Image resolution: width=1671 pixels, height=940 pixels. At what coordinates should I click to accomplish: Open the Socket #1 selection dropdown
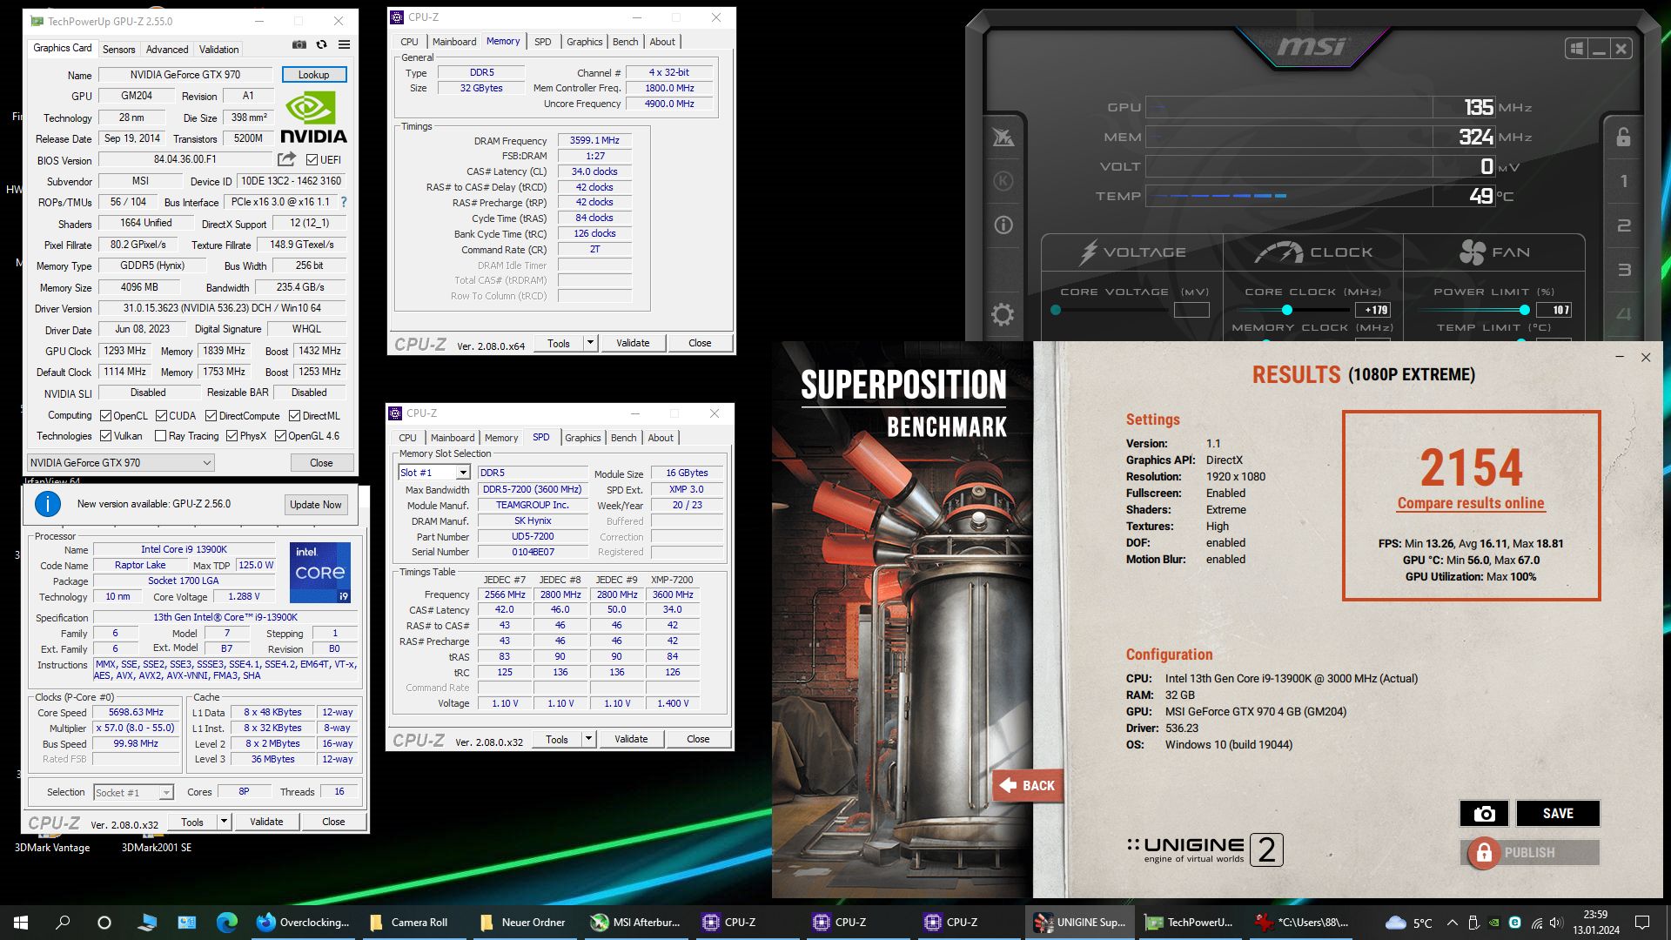[133, 793]
